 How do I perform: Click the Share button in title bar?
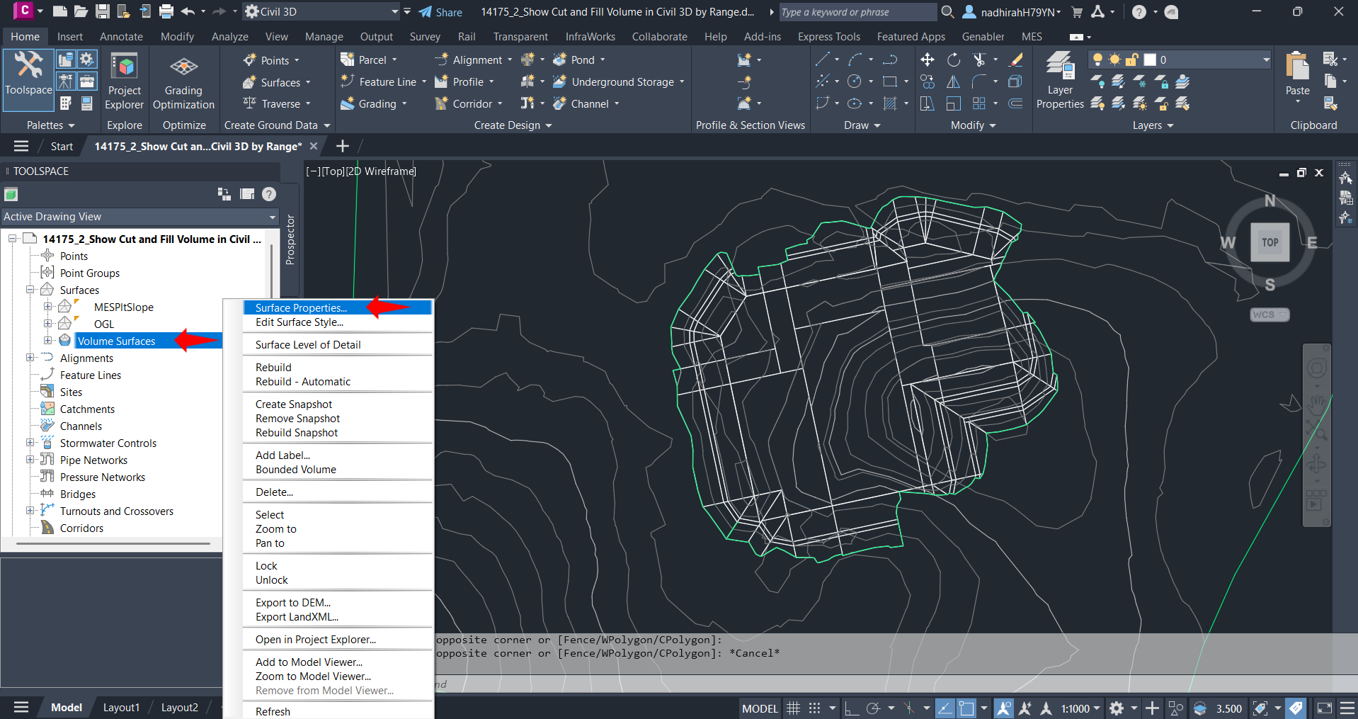(x=440, y=12)
